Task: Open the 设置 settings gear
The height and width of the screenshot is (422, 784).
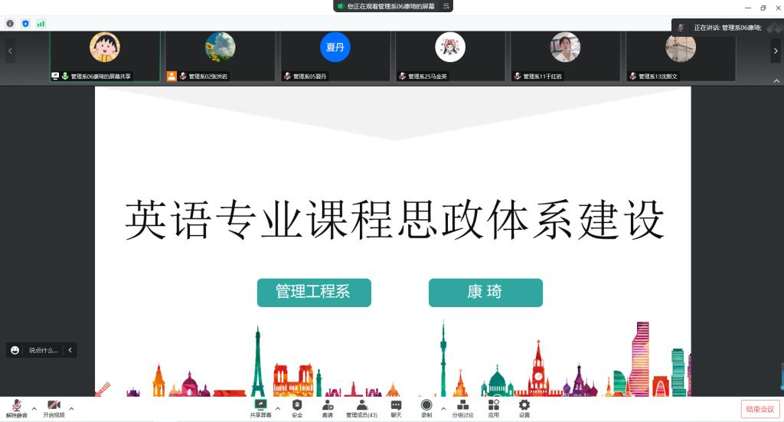Action: 524,407
